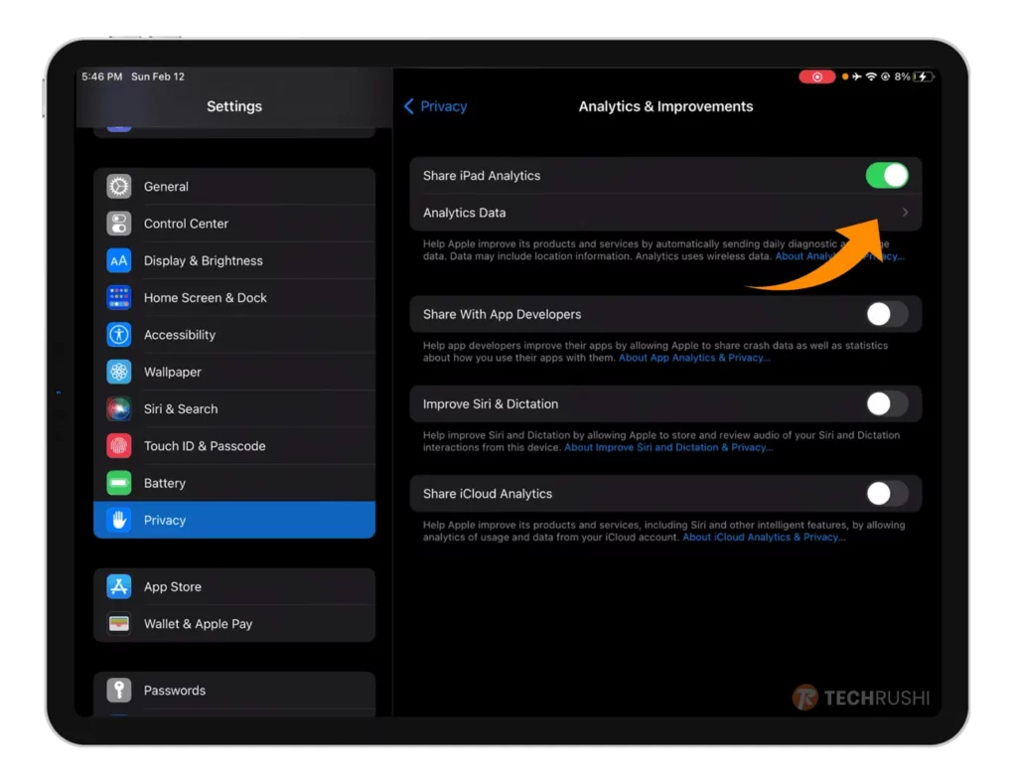The height and width of the screenshot is (783, 1017).
Task: Open About iCloud Analytics & Privacy link
Action: 764,537
